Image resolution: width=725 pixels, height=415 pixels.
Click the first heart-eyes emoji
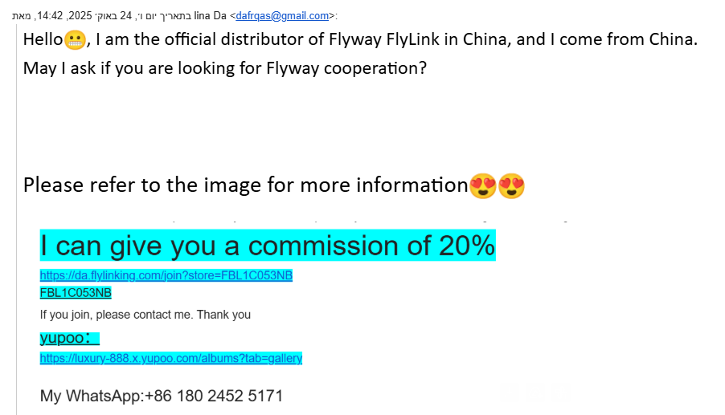(x=482, y=186)
